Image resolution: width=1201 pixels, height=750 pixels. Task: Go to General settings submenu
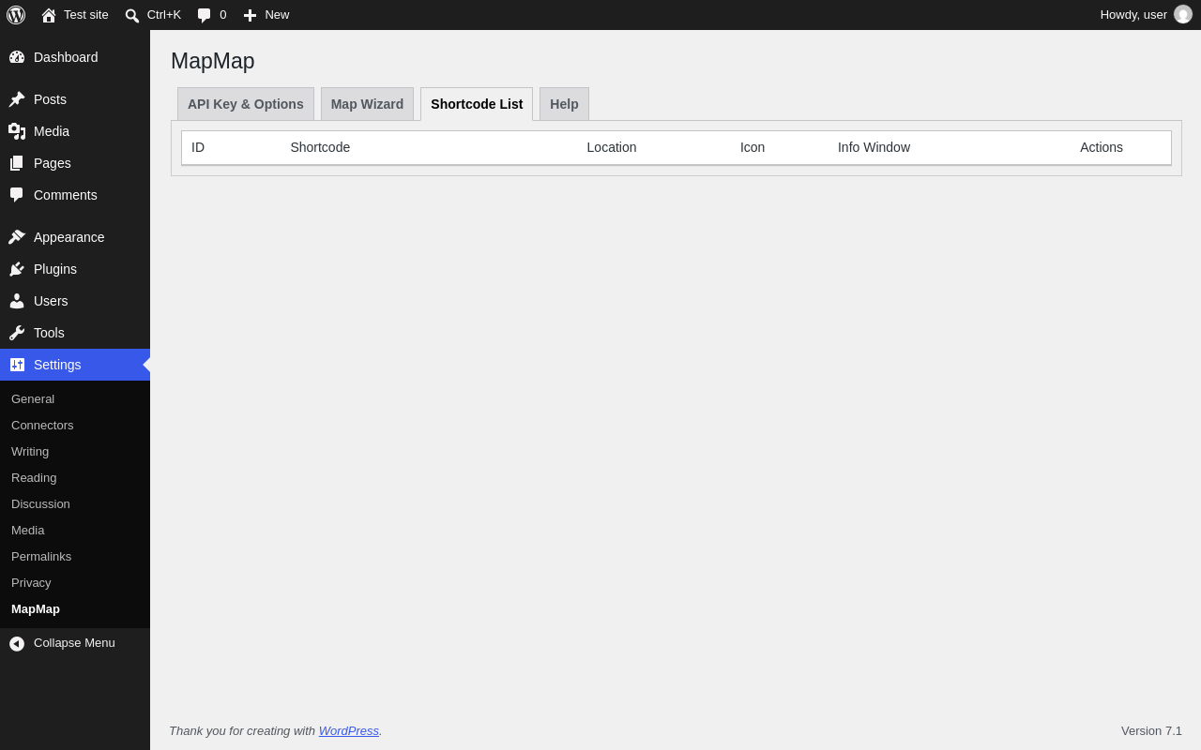(x=33, y=398)
